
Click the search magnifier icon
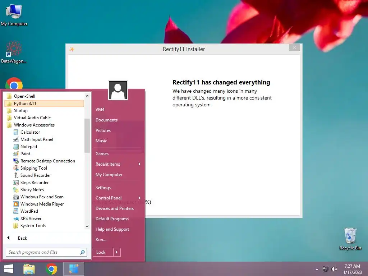coord(82,252)
